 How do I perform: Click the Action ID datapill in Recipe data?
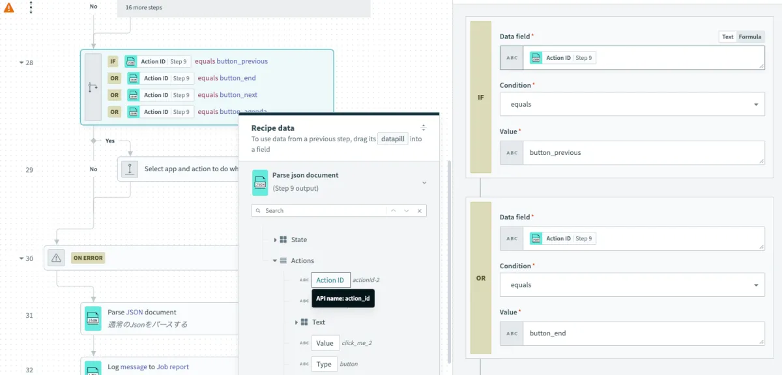(x=330, y=280)
